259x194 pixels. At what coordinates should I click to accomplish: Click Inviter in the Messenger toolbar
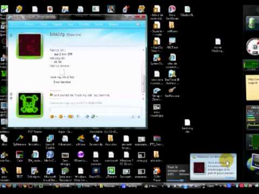(x=99, y=24)
